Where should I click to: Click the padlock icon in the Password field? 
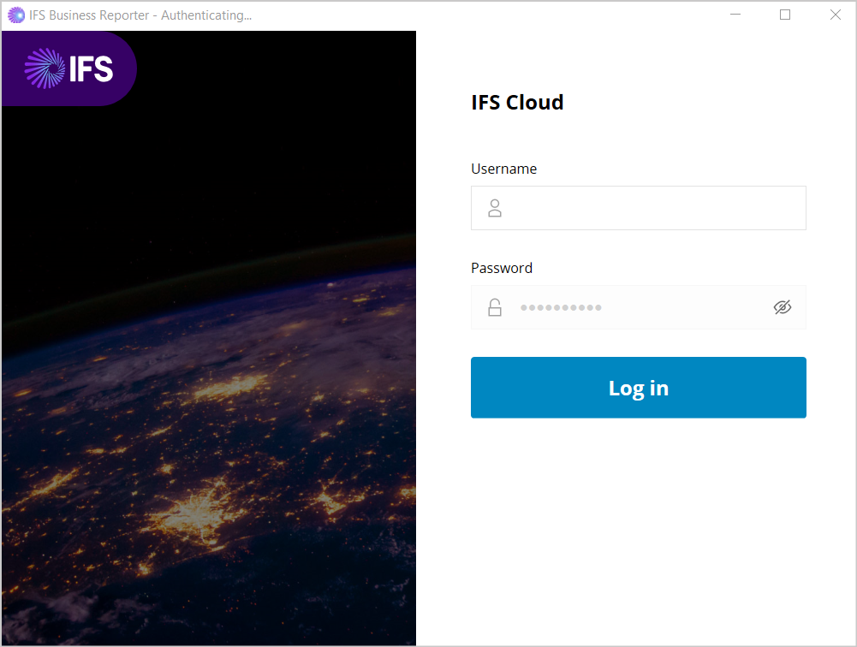(495, 306)
